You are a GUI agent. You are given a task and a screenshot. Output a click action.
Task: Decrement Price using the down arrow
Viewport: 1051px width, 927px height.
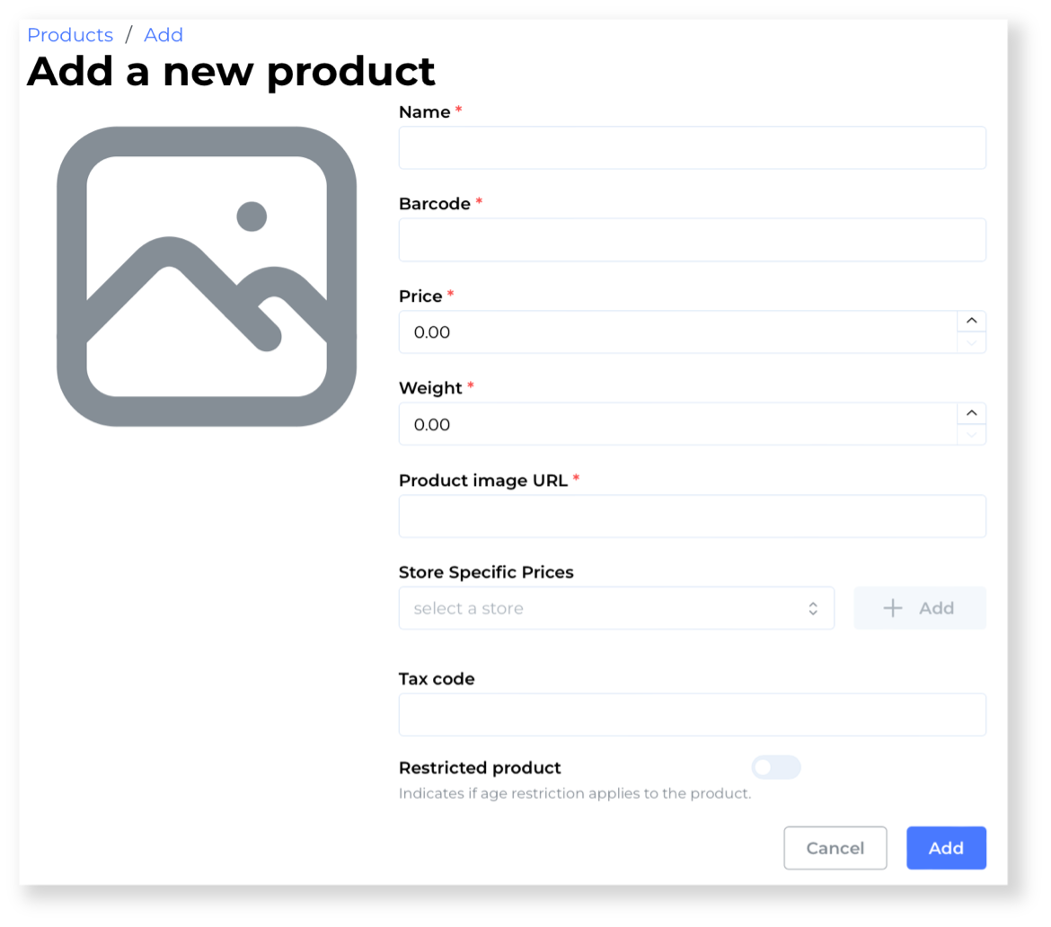point(971,343)
